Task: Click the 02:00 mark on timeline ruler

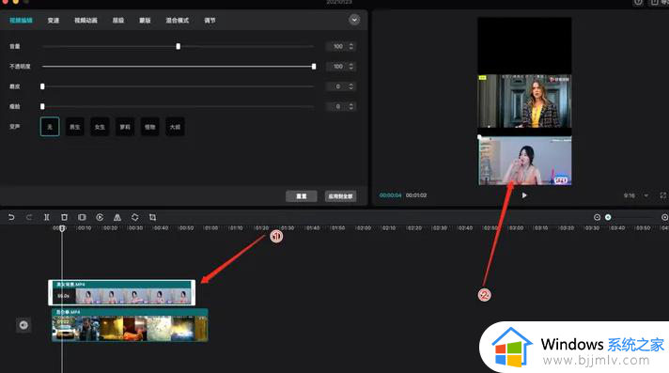Action: (x=363, y=228)
